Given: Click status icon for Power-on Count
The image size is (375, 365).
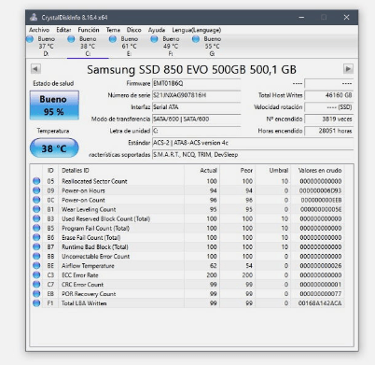Looking at the screenshot, I should [36, 200].
